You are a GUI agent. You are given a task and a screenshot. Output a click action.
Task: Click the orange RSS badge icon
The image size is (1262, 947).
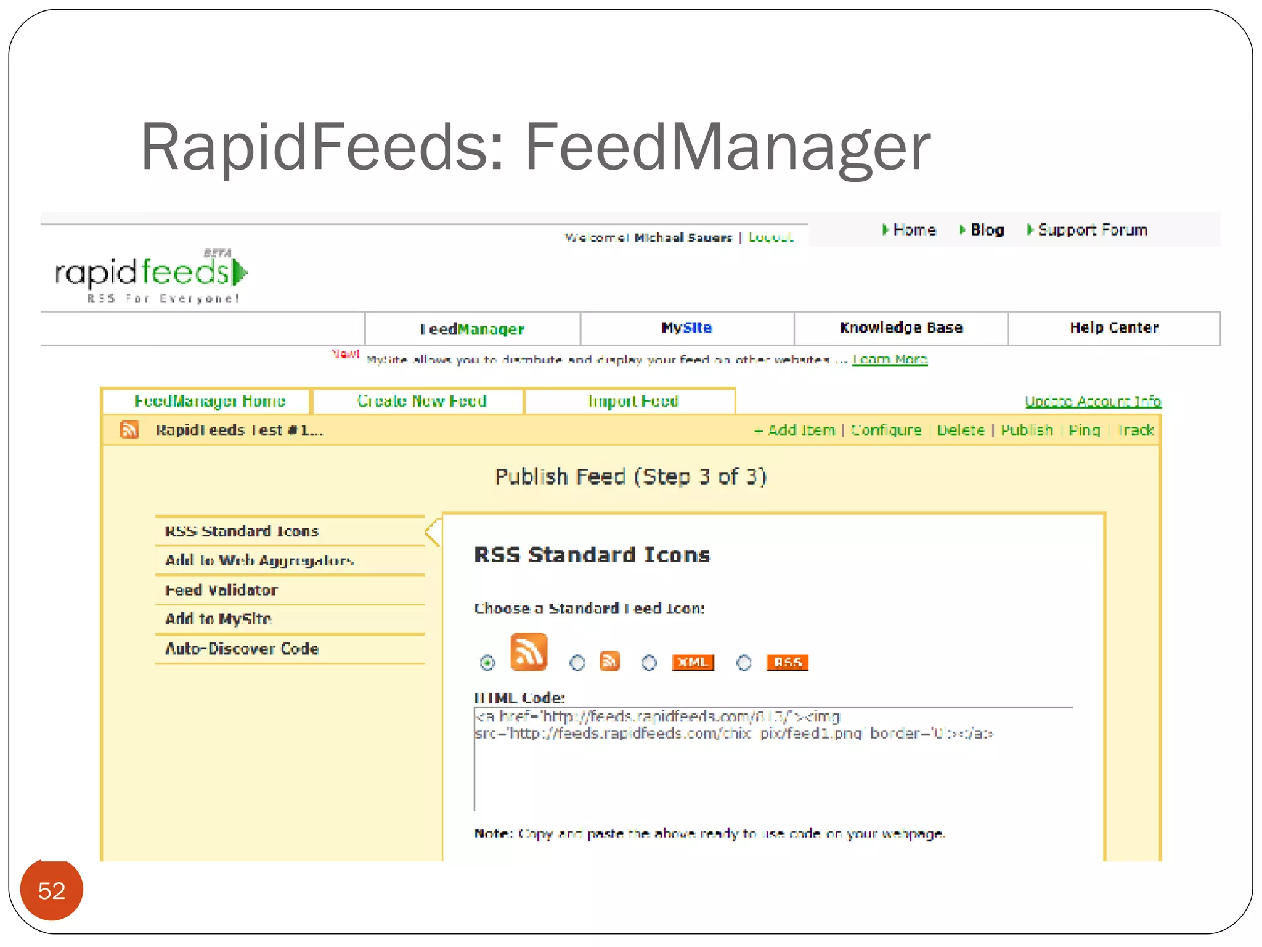pos(787,662)
